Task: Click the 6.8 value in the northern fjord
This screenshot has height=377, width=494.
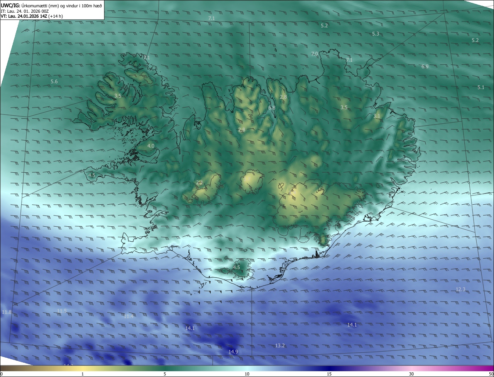Action: pos(272,108)
